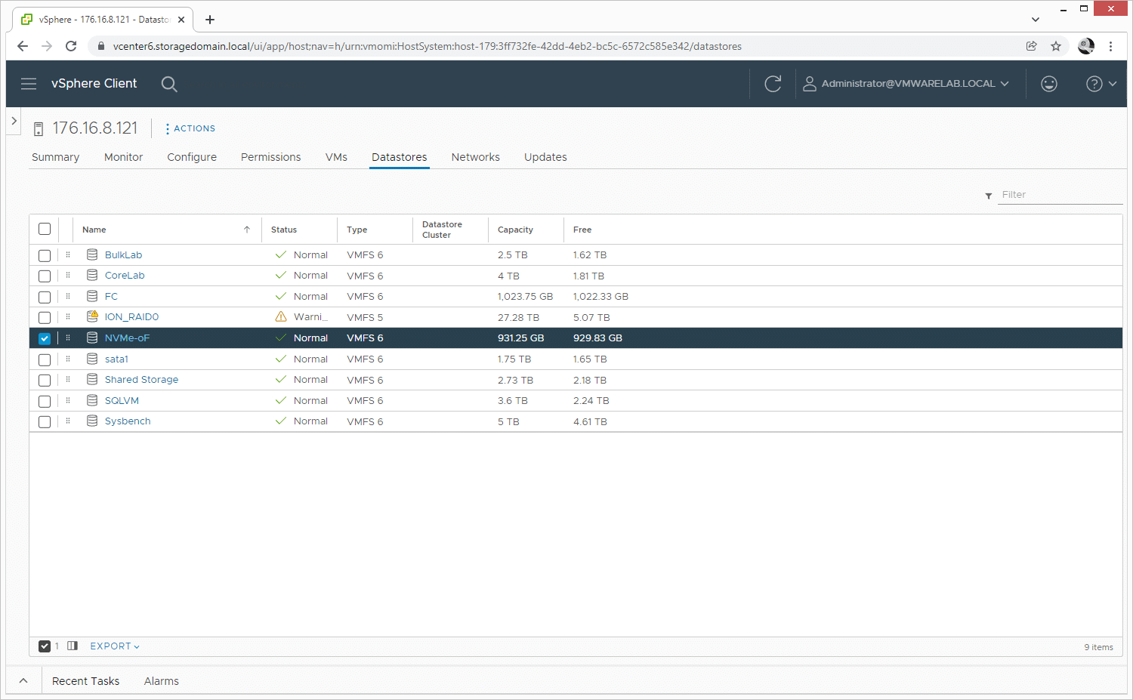Open the column chooser icon in footer

coord(73,646)
